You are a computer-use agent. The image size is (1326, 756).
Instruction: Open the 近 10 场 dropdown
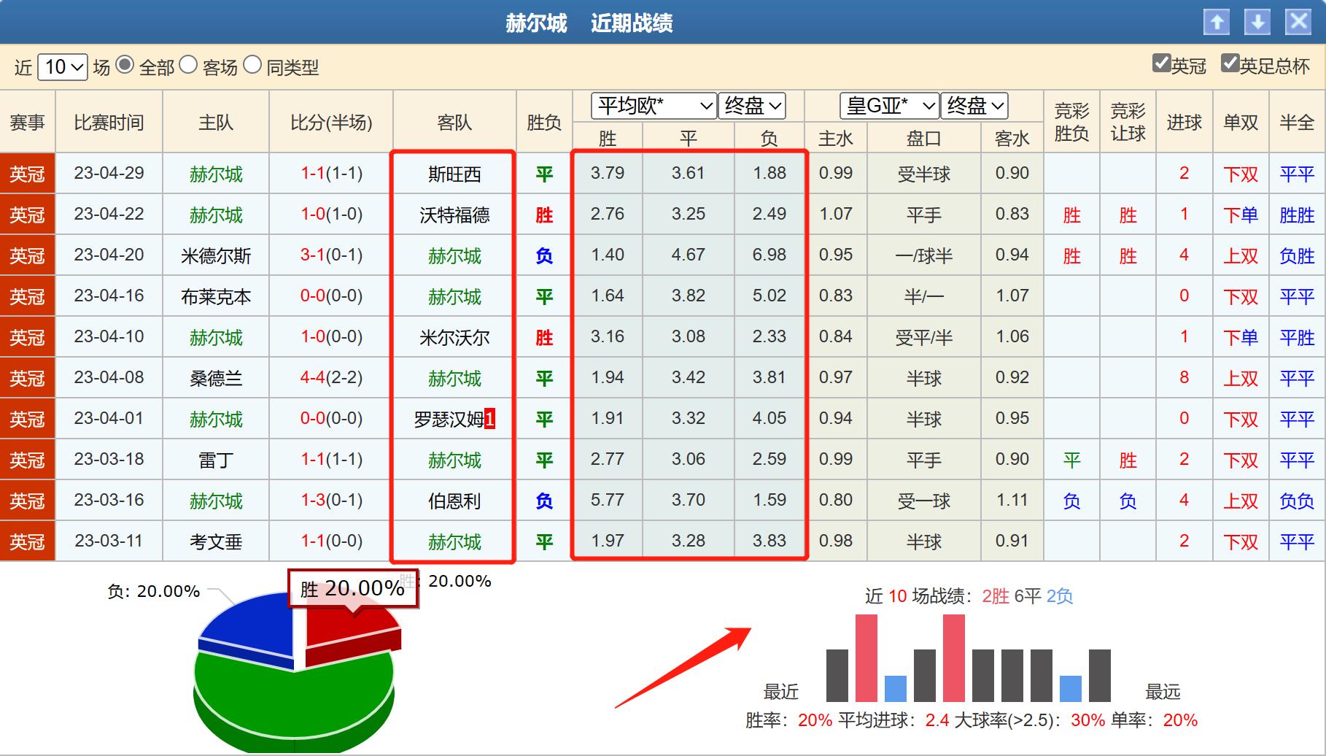coord(62,66)
